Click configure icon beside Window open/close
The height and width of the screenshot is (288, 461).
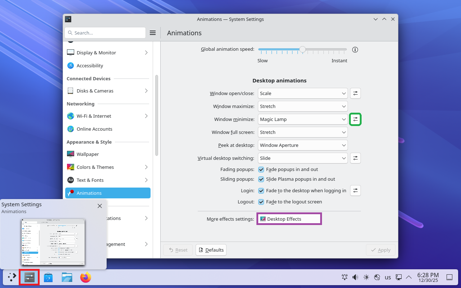[355, 93]
